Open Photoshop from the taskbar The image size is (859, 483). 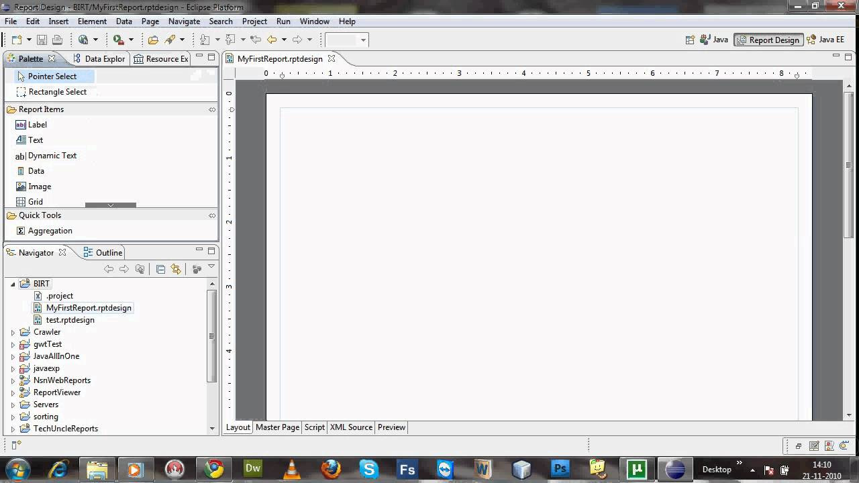pos(560,469)
